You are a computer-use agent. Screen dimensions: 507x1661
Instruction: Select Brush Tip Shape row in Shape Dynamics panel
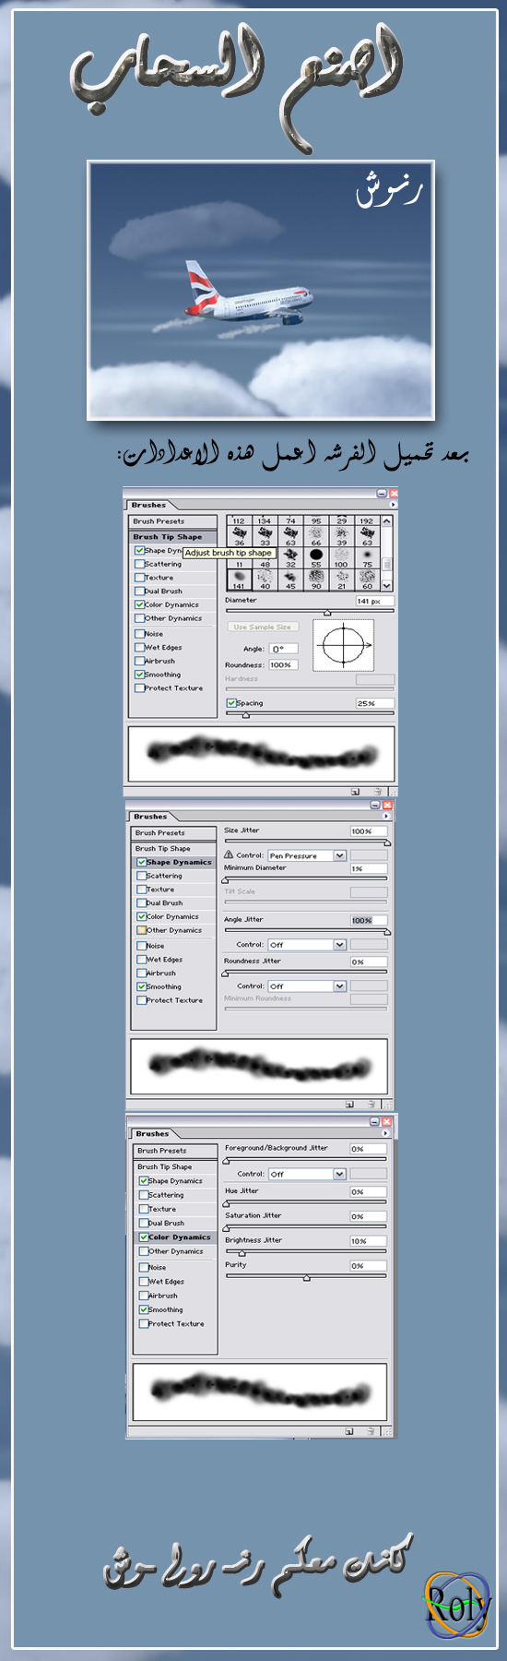click(175, 848)
